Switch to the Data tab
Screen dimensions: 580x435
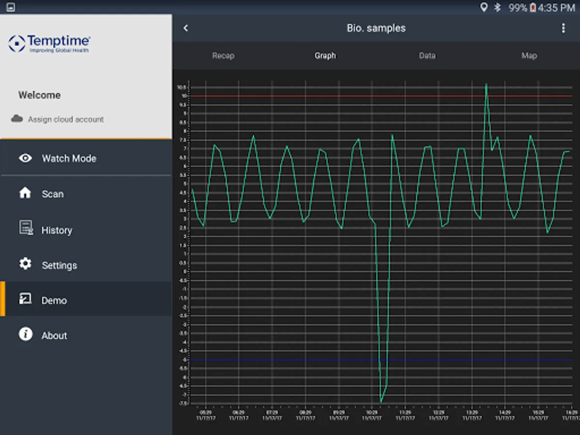427,56
